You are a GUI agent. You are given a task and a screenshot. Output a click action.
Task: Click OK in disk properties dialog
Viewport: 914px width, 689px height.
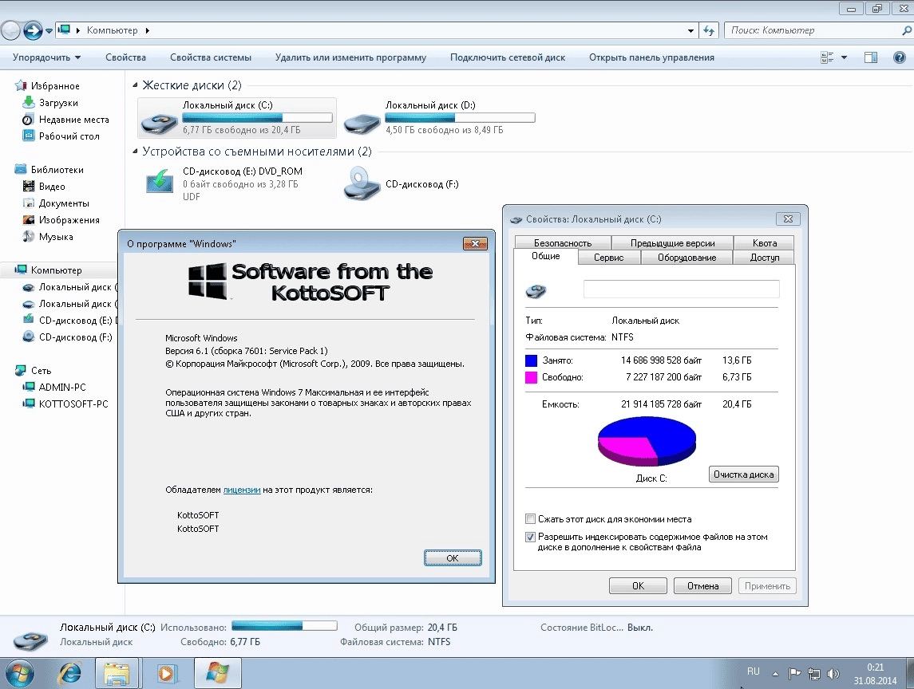click(x=638, y=586)
